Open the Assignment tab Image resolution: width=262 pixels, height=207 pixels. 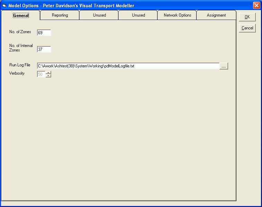pyautogui.click(x=216, y=15)
